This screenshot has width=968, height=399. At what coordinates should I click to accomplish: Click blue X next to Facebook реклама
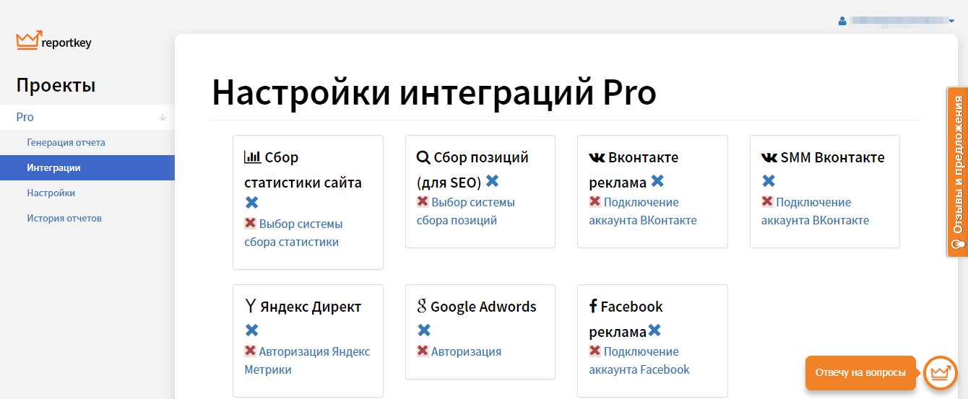(x=654, y=330)
